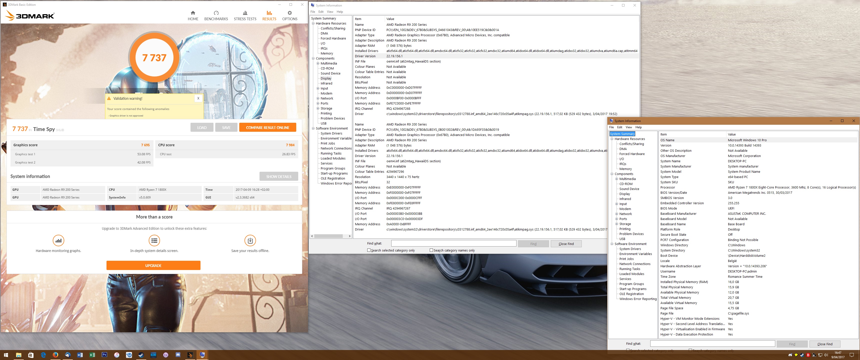860x360 pixels.
Task: Open Edit menu in rear System Information window
Action: point(321,12)
